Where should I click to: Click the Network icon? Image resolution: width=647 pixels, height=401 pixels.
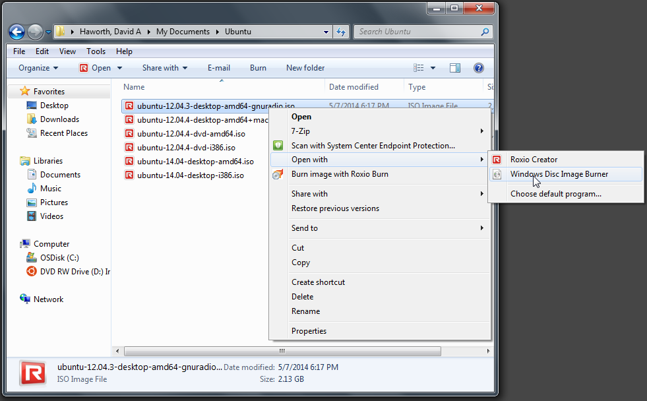[25, 299]
